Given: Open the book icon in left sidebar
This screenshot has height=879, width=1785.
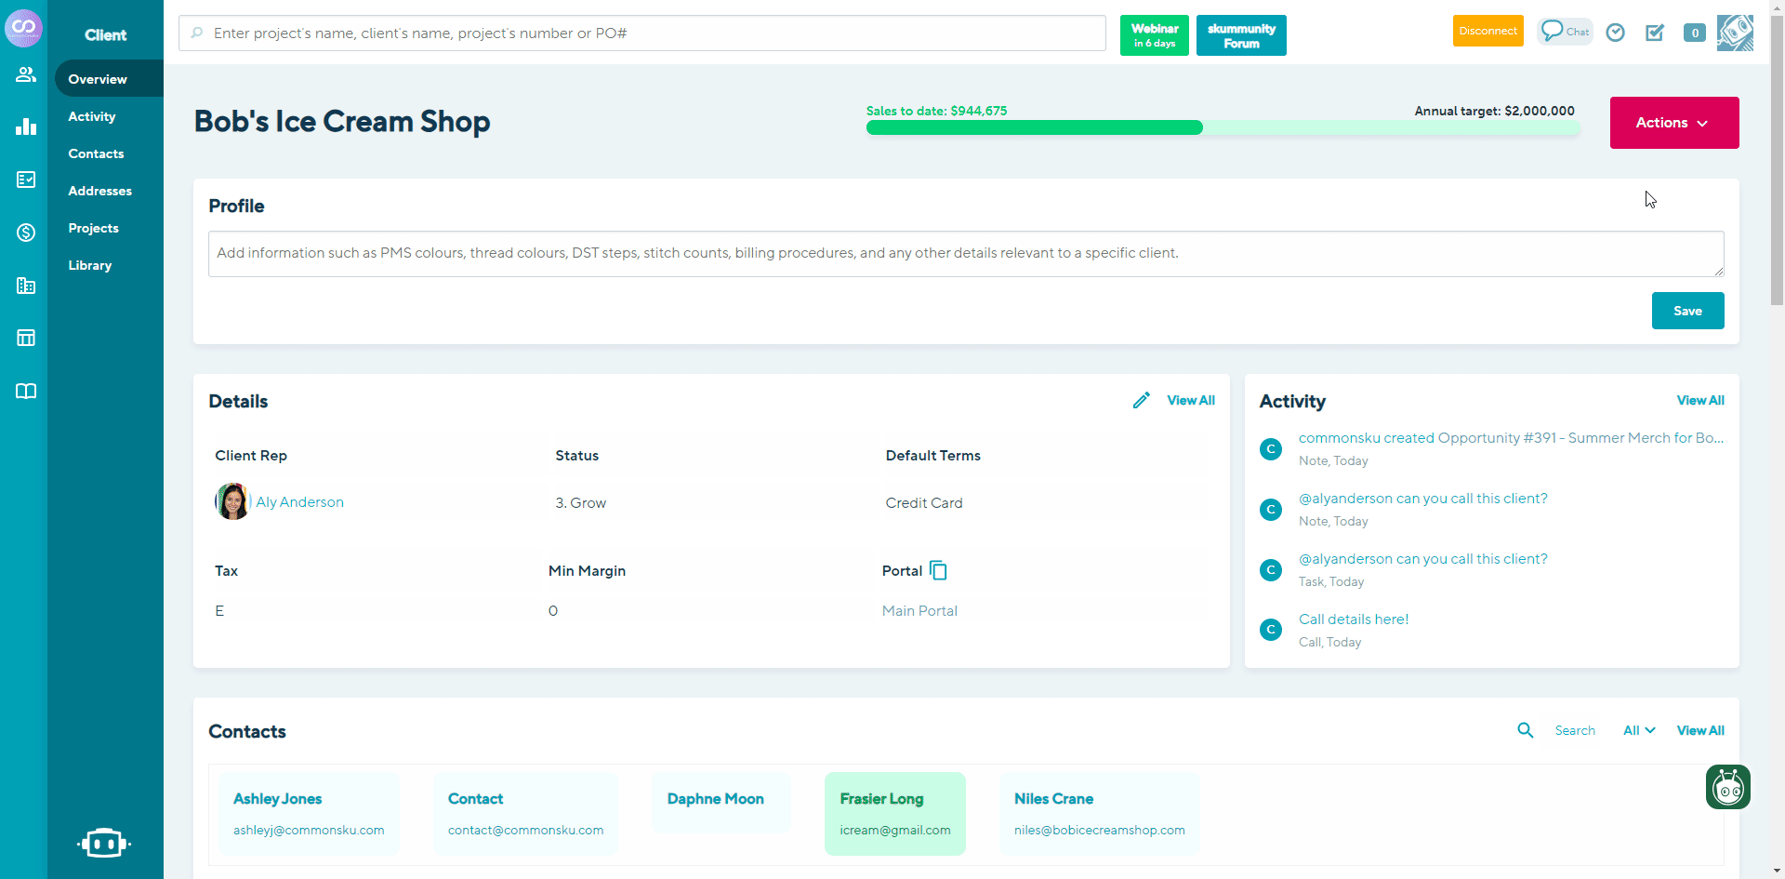Looking at the screenshot, I should tap(26, 391).
